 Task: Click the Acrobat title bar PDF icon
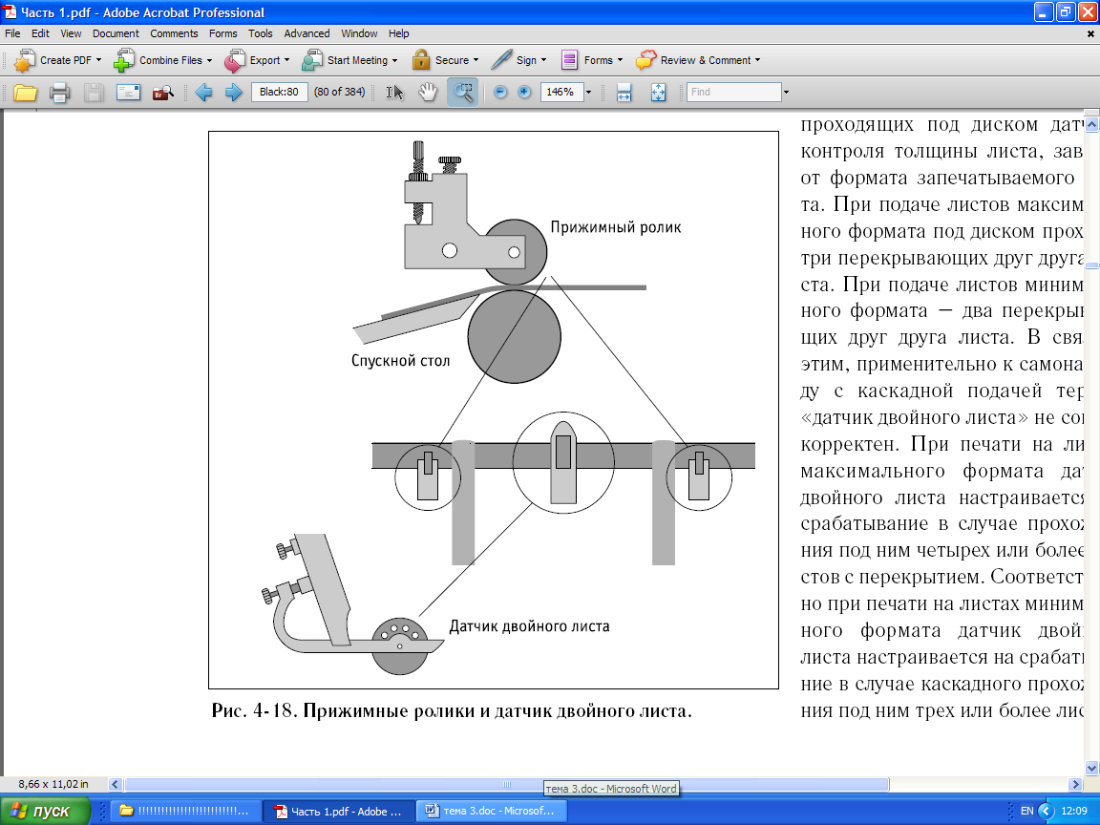[x=10, y=11]
